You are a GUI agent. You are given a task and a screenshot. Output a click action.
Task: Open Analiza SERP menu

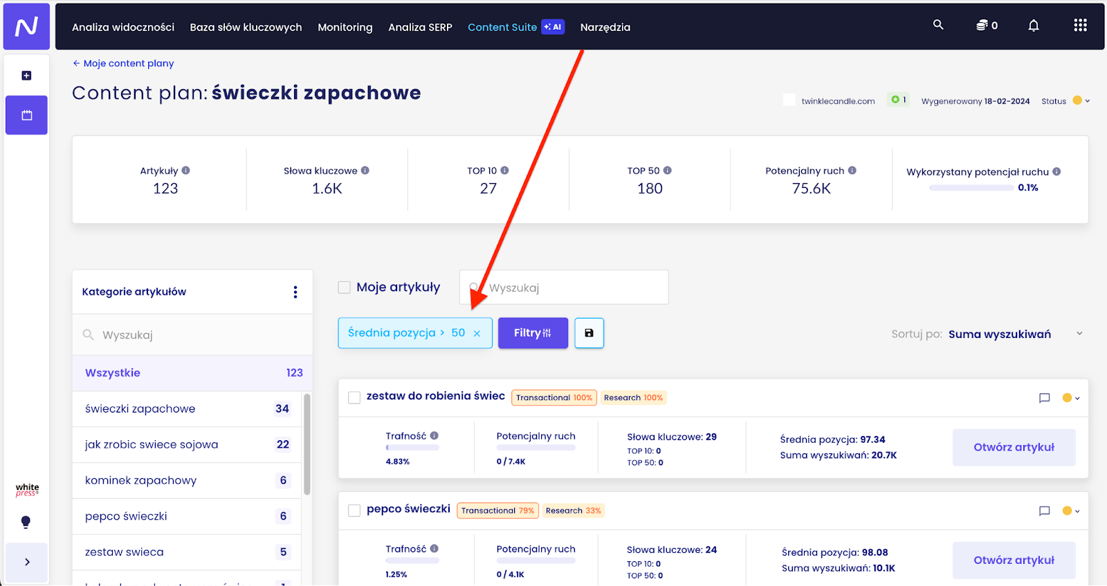(420, 27)
